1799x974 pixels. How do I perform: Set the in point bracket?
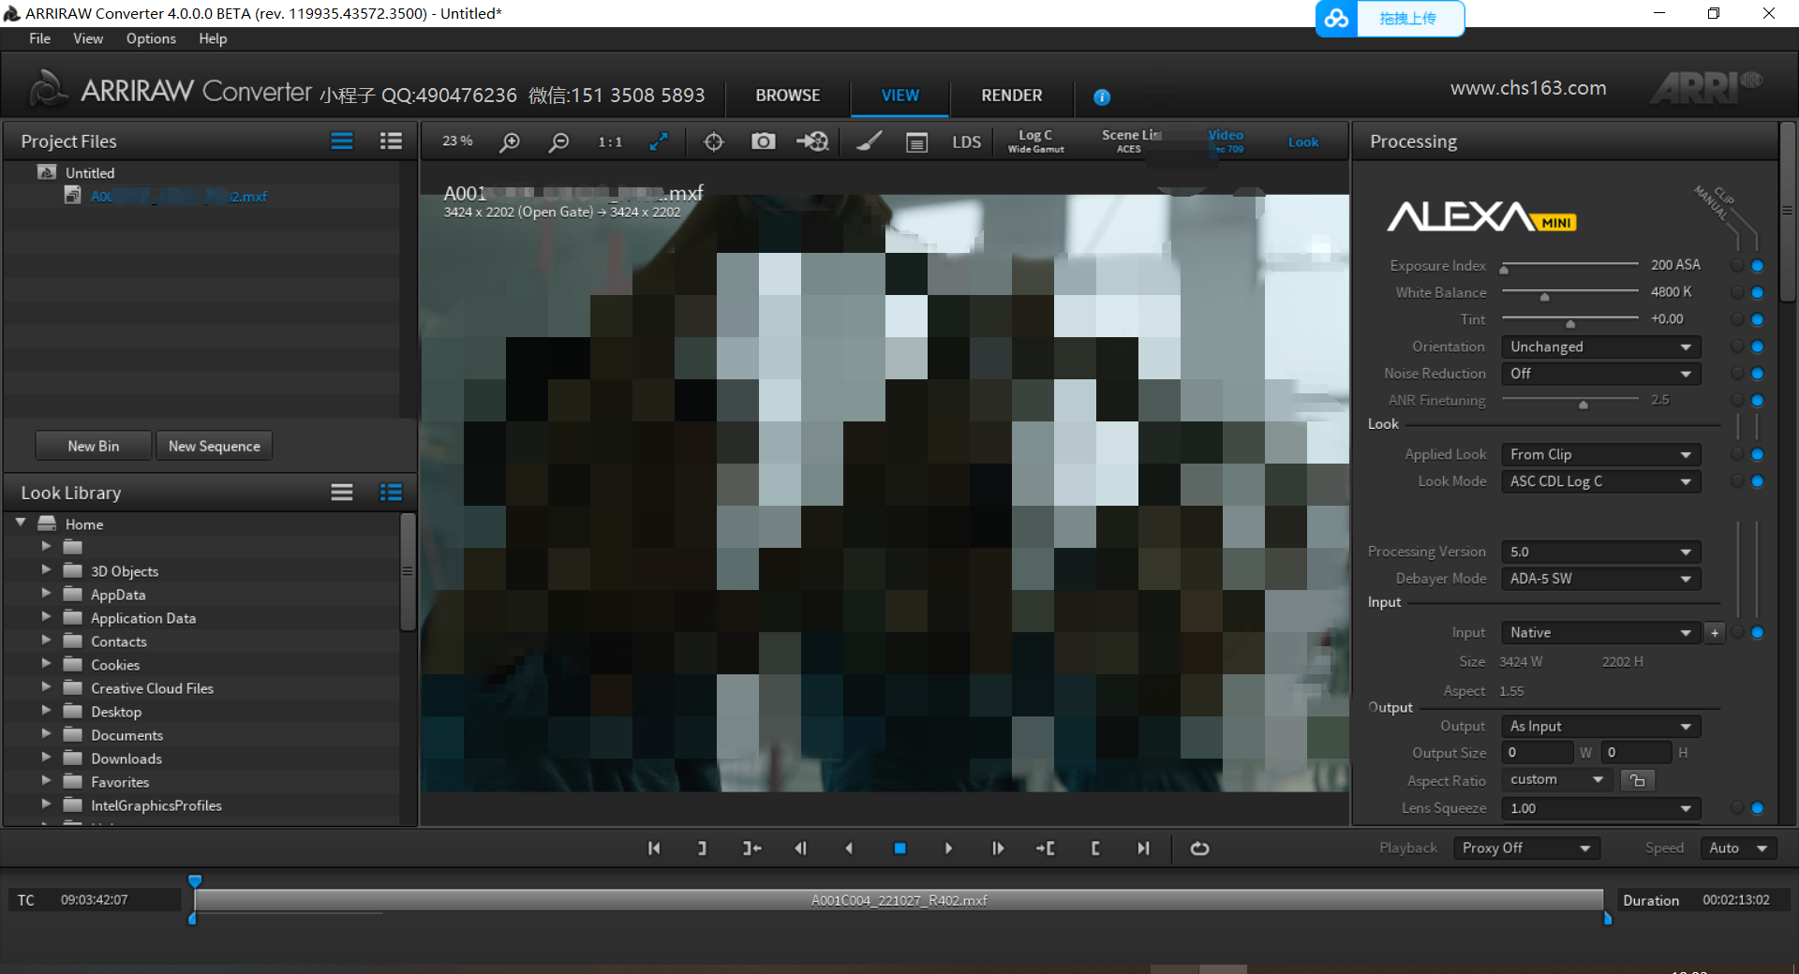click(x=1094, y=849)
